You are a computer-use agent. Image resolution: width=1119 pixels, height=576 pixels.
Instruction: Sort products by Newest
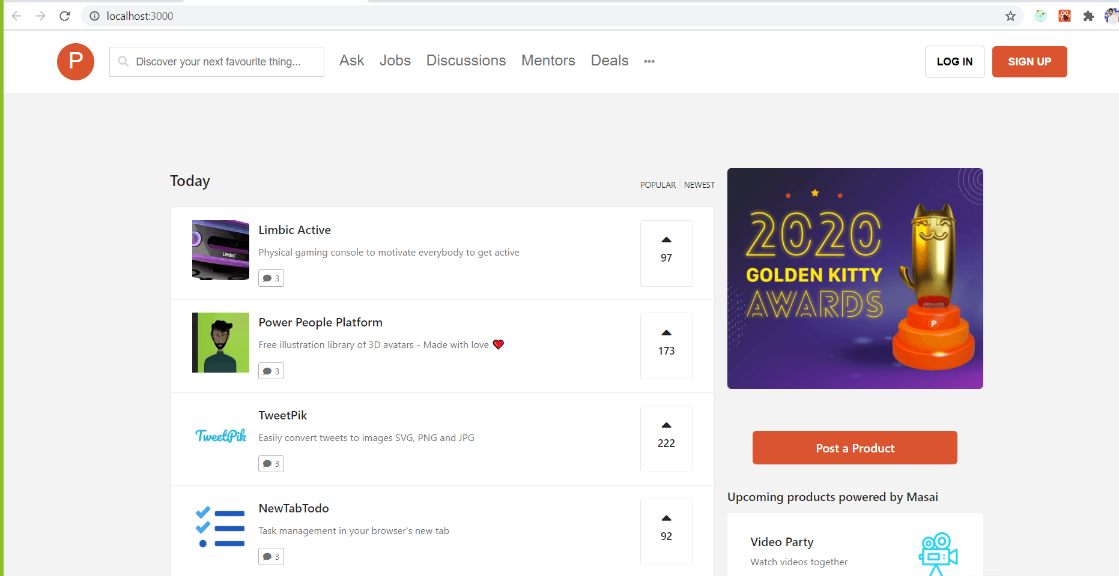pyautogui.click(x=699, y=185)
